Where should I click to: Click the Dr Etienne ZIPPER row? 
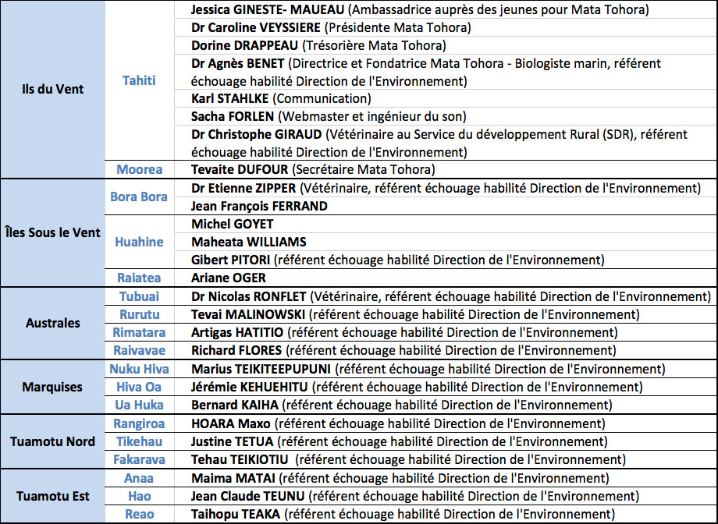tap(446, 188)
